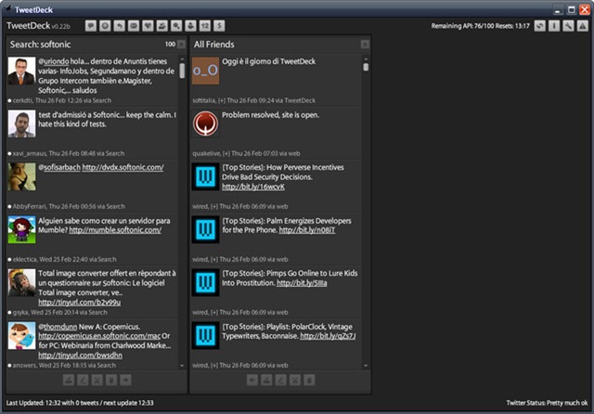Click the 'softitalia' username under first friends tweet

click(204, 100)
